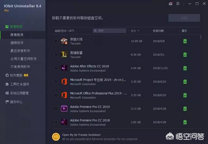Open the toolbox icon in title bar
Image resolution: width=208 pixels, height=144 pixels.
pyautogui.click(x=171, y=4)
